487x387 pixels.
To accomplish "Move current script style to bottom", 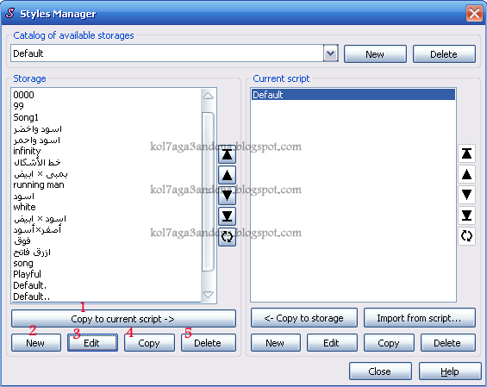I will 466,215.
